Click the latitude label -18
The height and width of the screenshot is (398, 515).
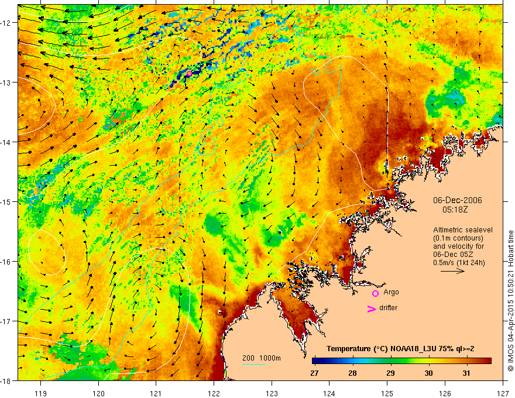click(x=6, y=381)
